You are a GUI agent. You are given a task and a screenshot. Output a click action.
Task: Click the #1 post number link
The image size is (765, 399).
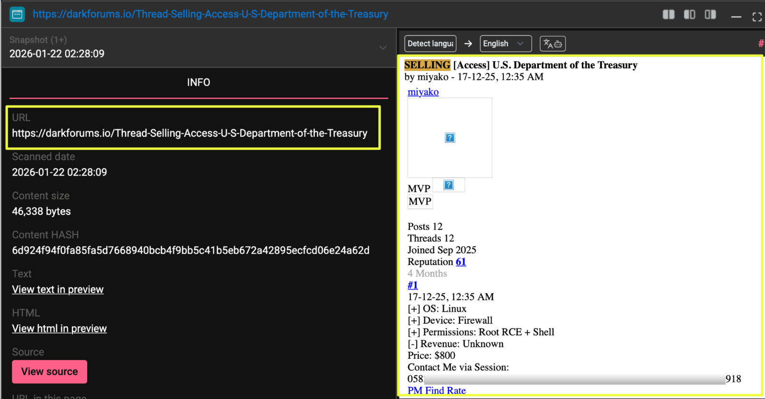pos(412,285)
